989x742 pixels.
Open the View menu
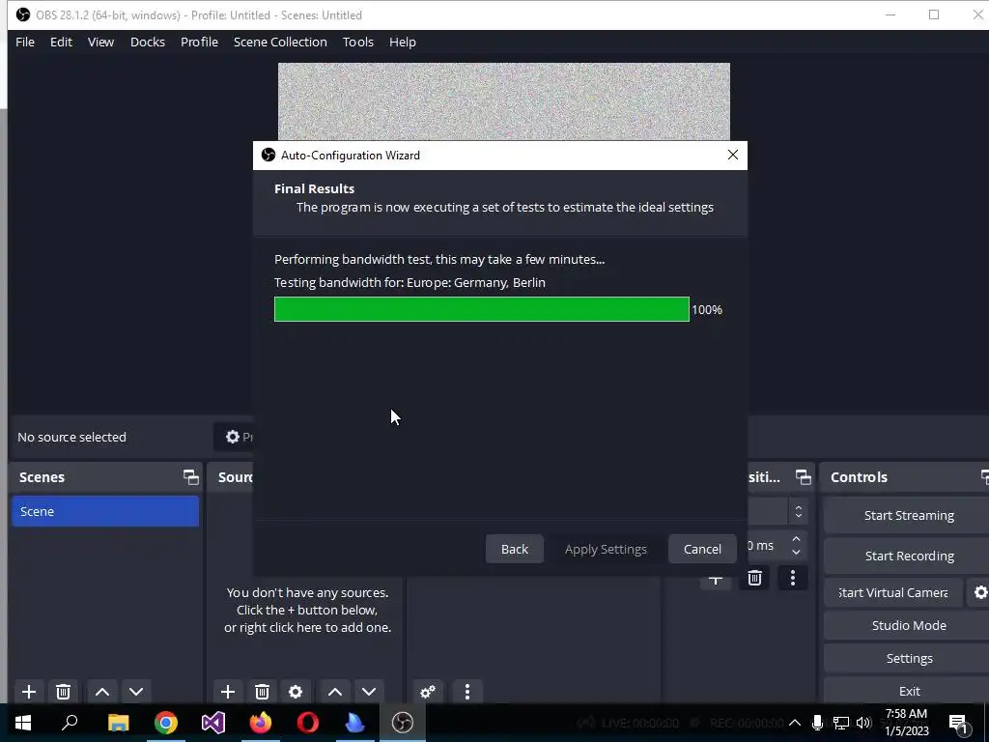[x=100, y=42]
